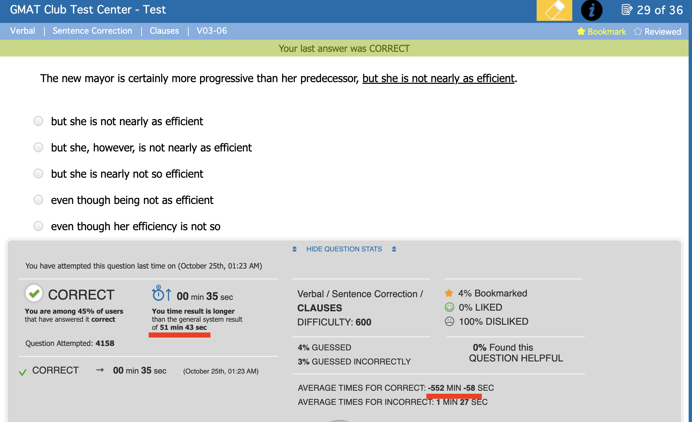The height and width of the screenshot is (422, 692).
Task: Click the Clauses breadcrumb link
Action: (x=164, y=31)
